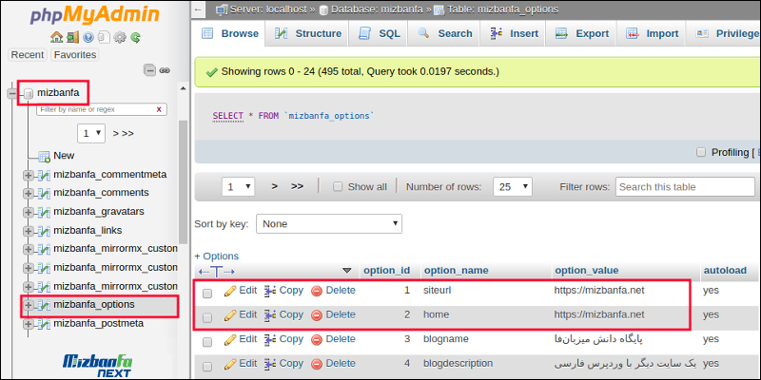Screen dimensions: 761x380
Task: Sort by the option_id column header
Action: [387, 271]
